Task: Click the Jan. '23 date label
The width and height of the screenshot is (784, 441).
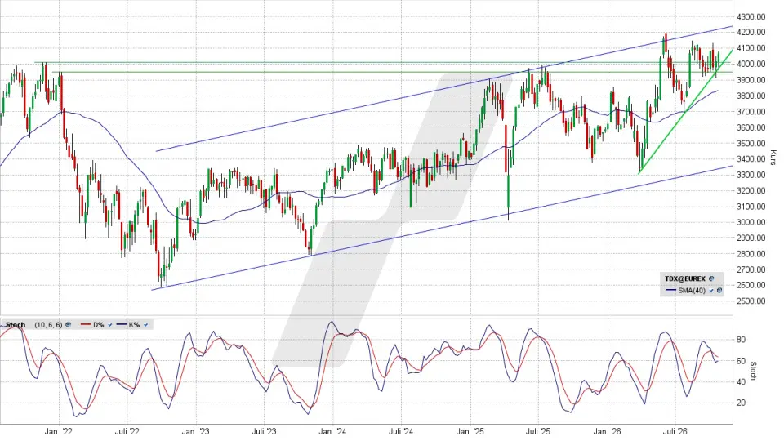Action: (195, 431)
